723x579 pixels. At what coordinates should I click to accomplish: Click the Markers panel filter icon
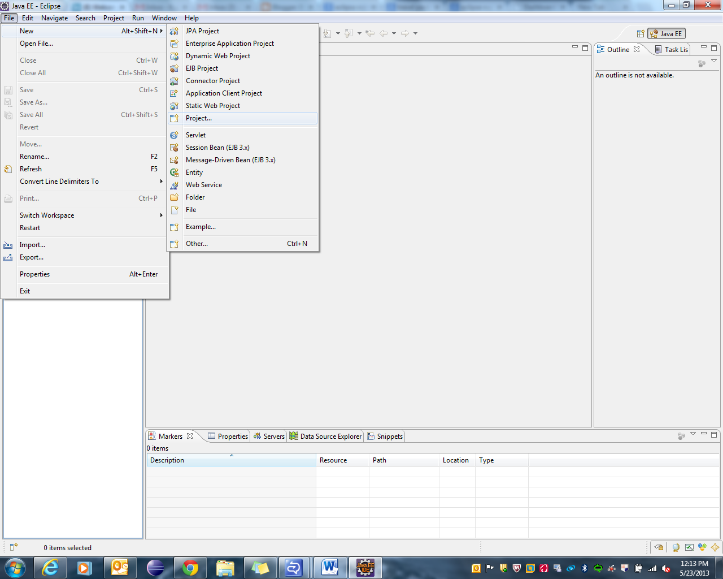[x=681, y=436]
